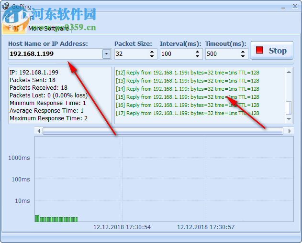Viewport: 302px width, 243px height.
Task: Switch to the More Software tab
Action: pyautogui.click(x=48, y=29)
